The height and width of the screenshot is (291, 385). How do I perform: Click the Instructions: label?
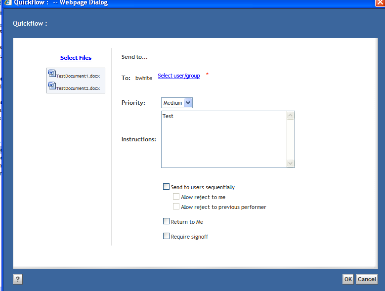[x=139, y=139]
